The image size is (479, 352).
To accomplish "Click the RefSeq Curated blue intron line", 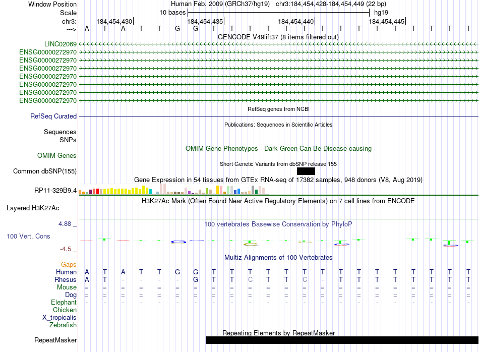I will pyautogui.click(x=279, y=116).
